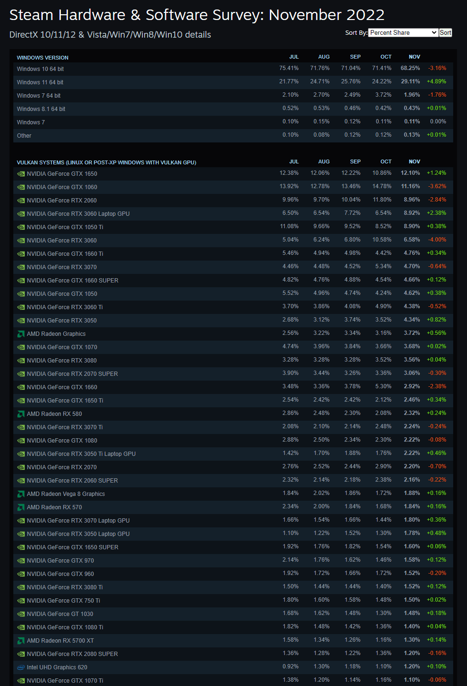Click the WINDOWS VERSION section heading
Screen dimensions: 467x686
[43, 58]
